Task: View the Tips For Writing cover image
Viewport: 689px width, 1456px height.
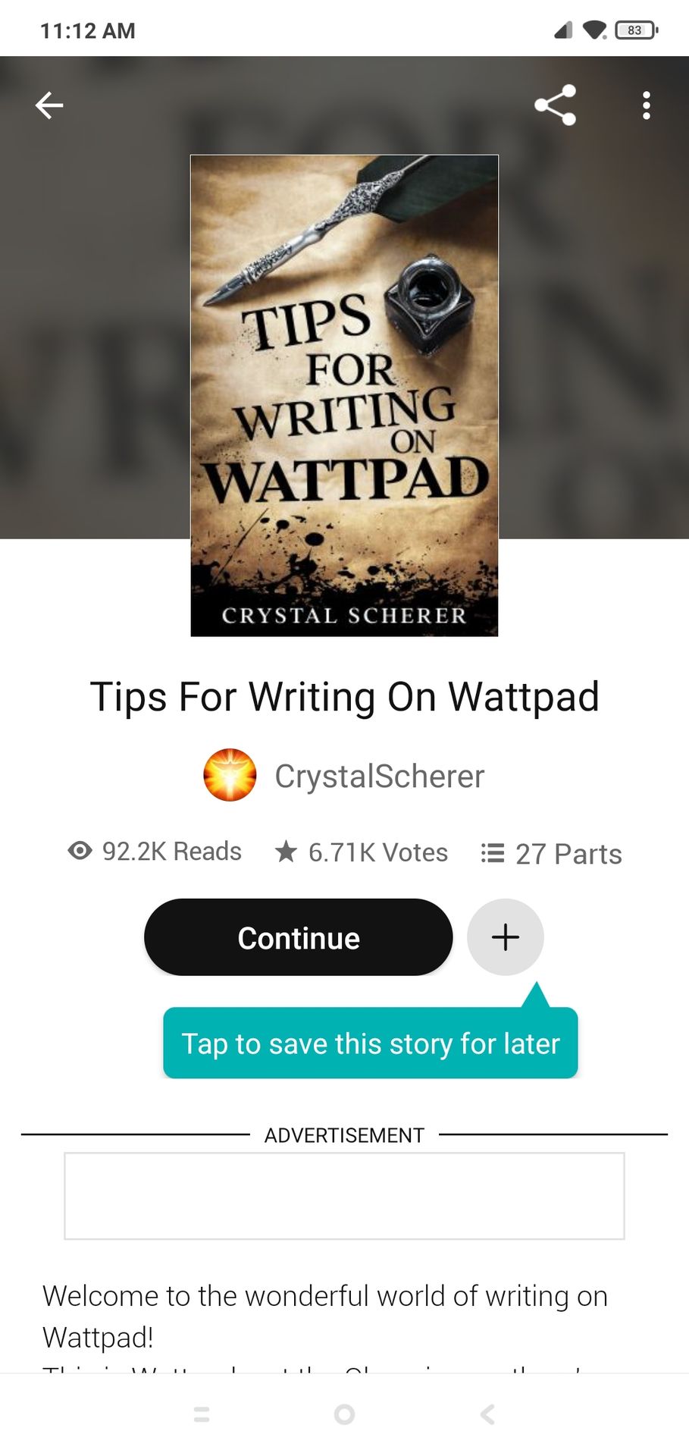Action: click(344, 396)
